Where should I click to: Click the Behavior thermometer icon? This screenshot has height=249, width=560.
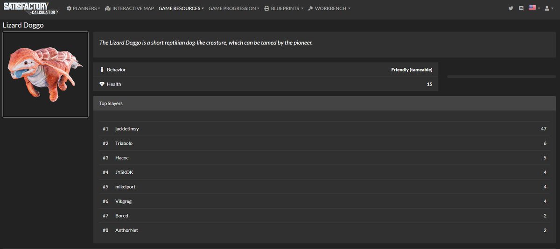pyautogui.click(x=102, y=70)
